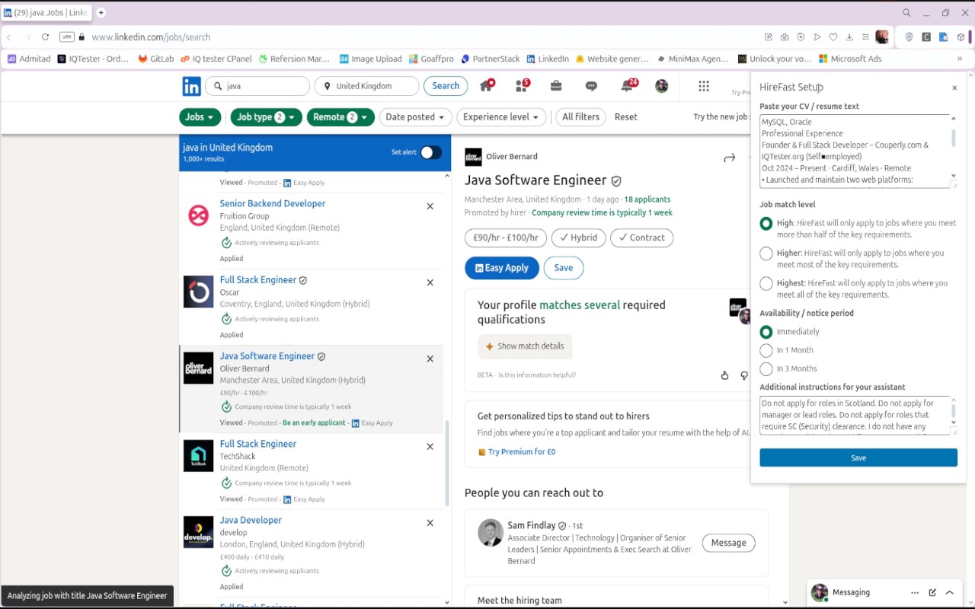Go to LinkedIn Home feed icon
This screenshot has width=975, height=609.
pyautogui.click(x=486, y=85)
